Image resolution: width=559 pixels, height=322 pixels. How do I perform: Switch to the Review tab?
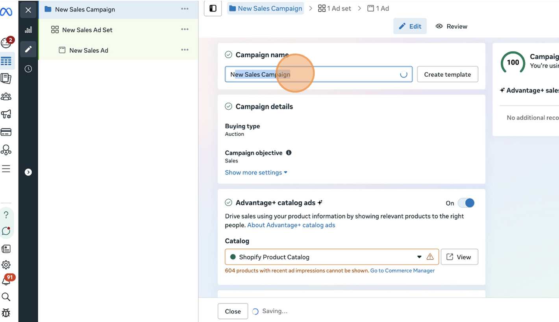(x=452, y=26)
